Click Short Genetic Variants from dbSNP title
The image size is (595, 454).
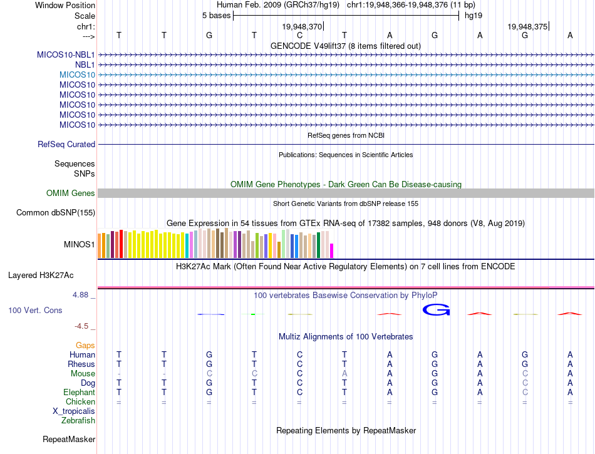346,204
